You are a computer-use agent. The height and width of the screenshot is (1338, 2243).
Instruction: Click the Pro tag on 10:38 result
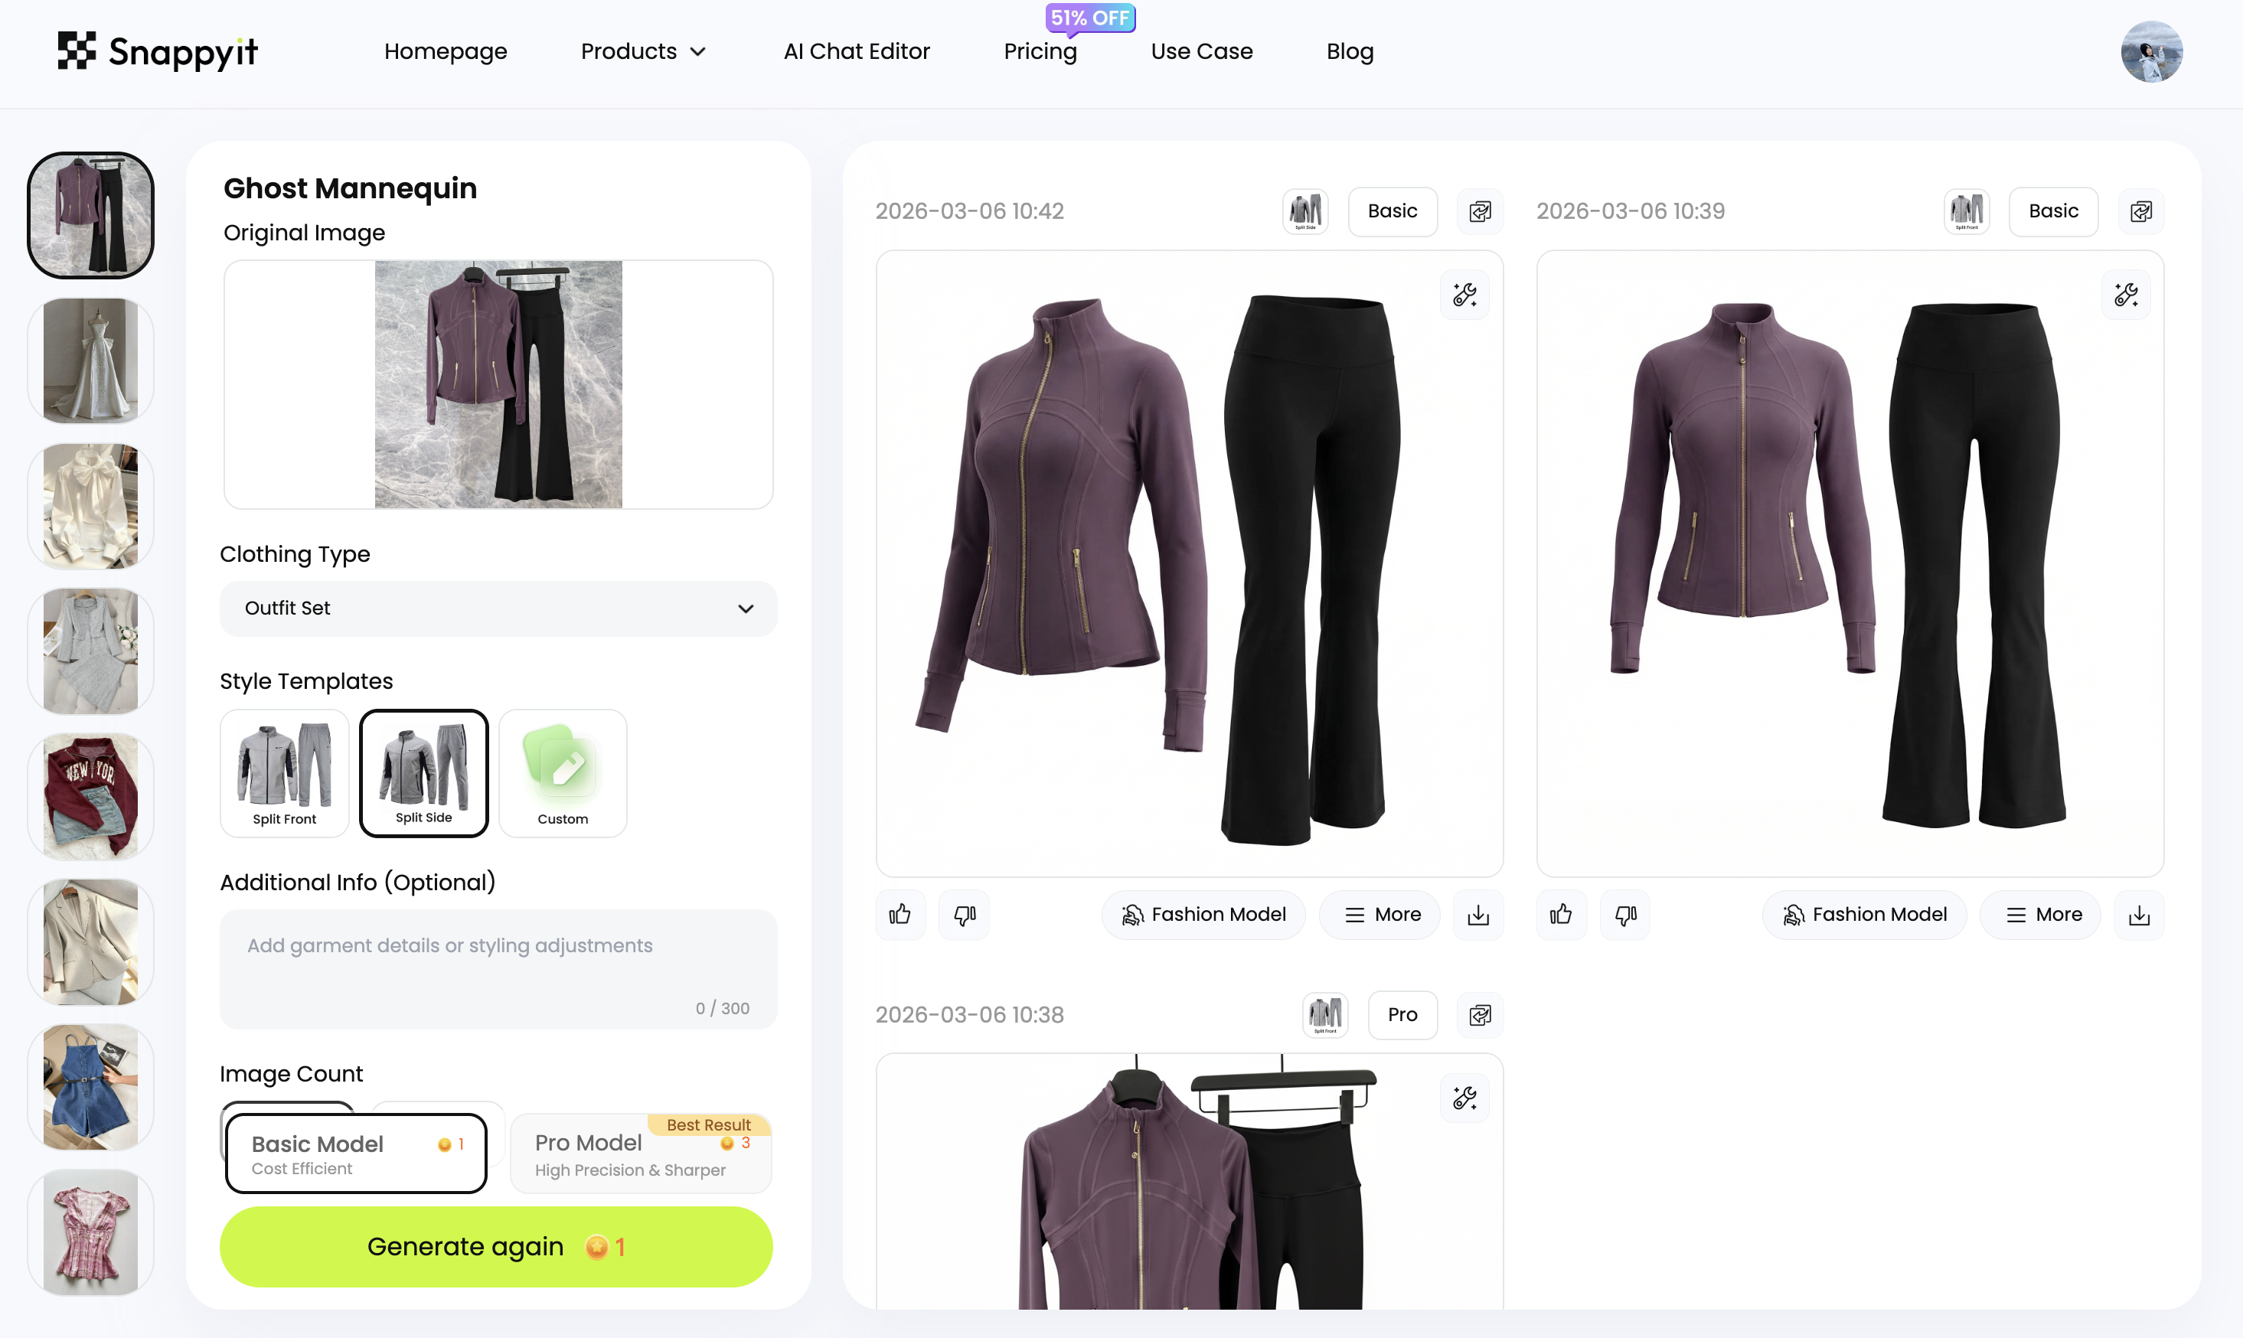1402,1015
